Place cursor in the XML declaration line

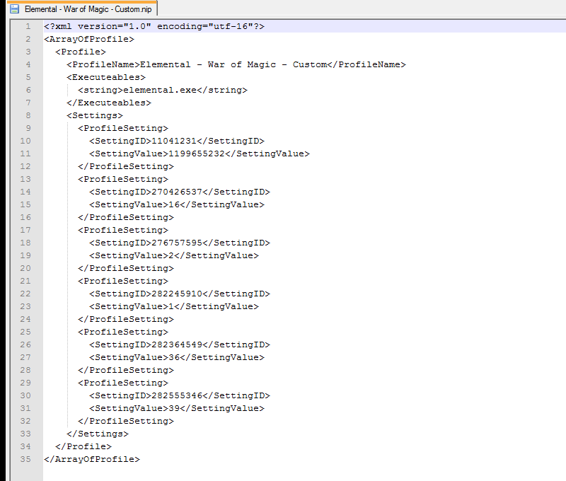point(154,26)
